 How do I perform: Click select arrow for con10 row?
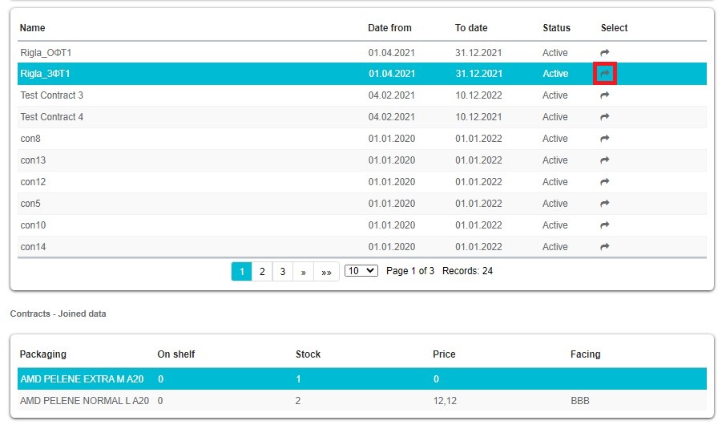tap(605, 225)
